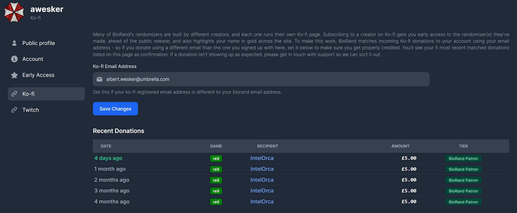Open IntelOrca link in 1 month ago row

click(262, 169)
